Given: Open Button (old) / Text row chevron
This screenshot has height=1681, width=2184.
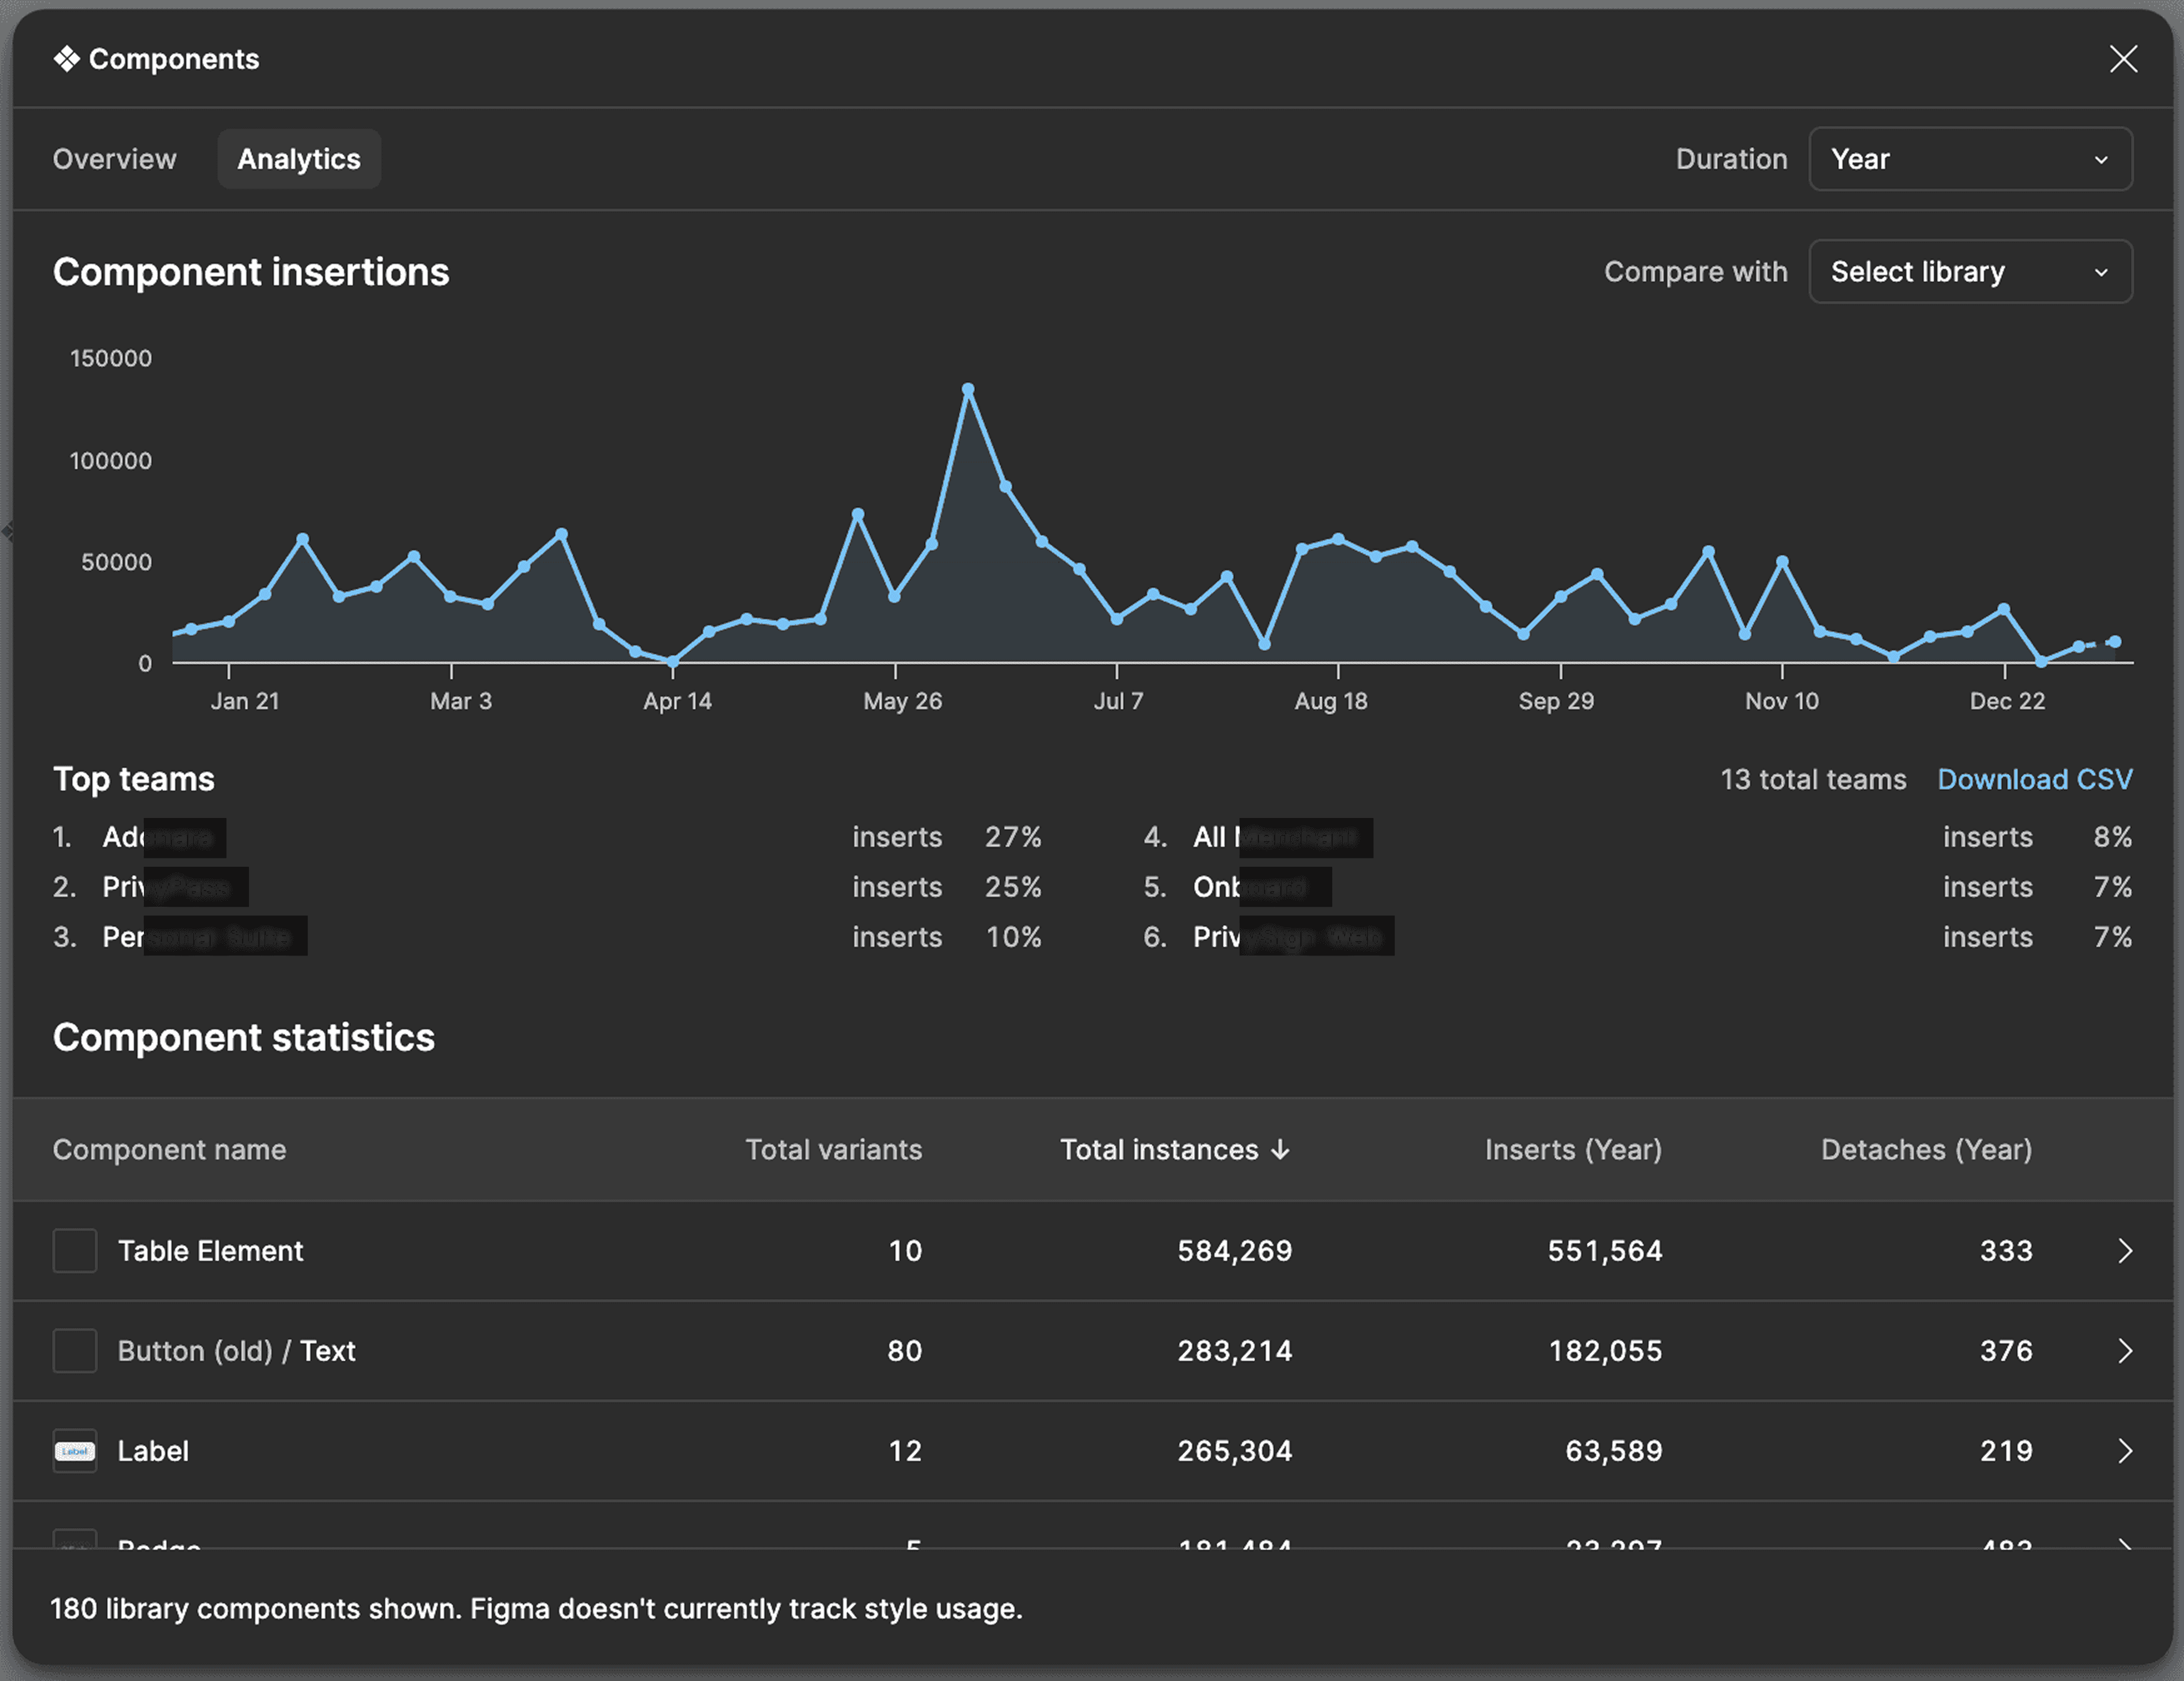Looking at the screenshot, I should click(x=2125, y=1351).
